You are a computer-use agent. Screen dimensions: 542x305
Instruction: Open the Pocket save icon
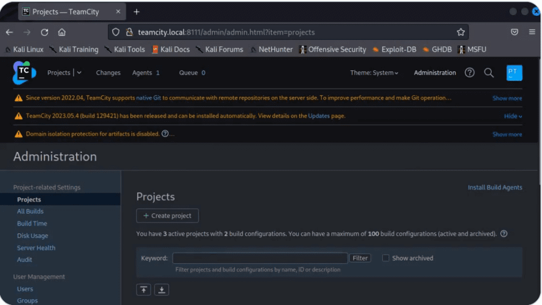coord(514,32)
